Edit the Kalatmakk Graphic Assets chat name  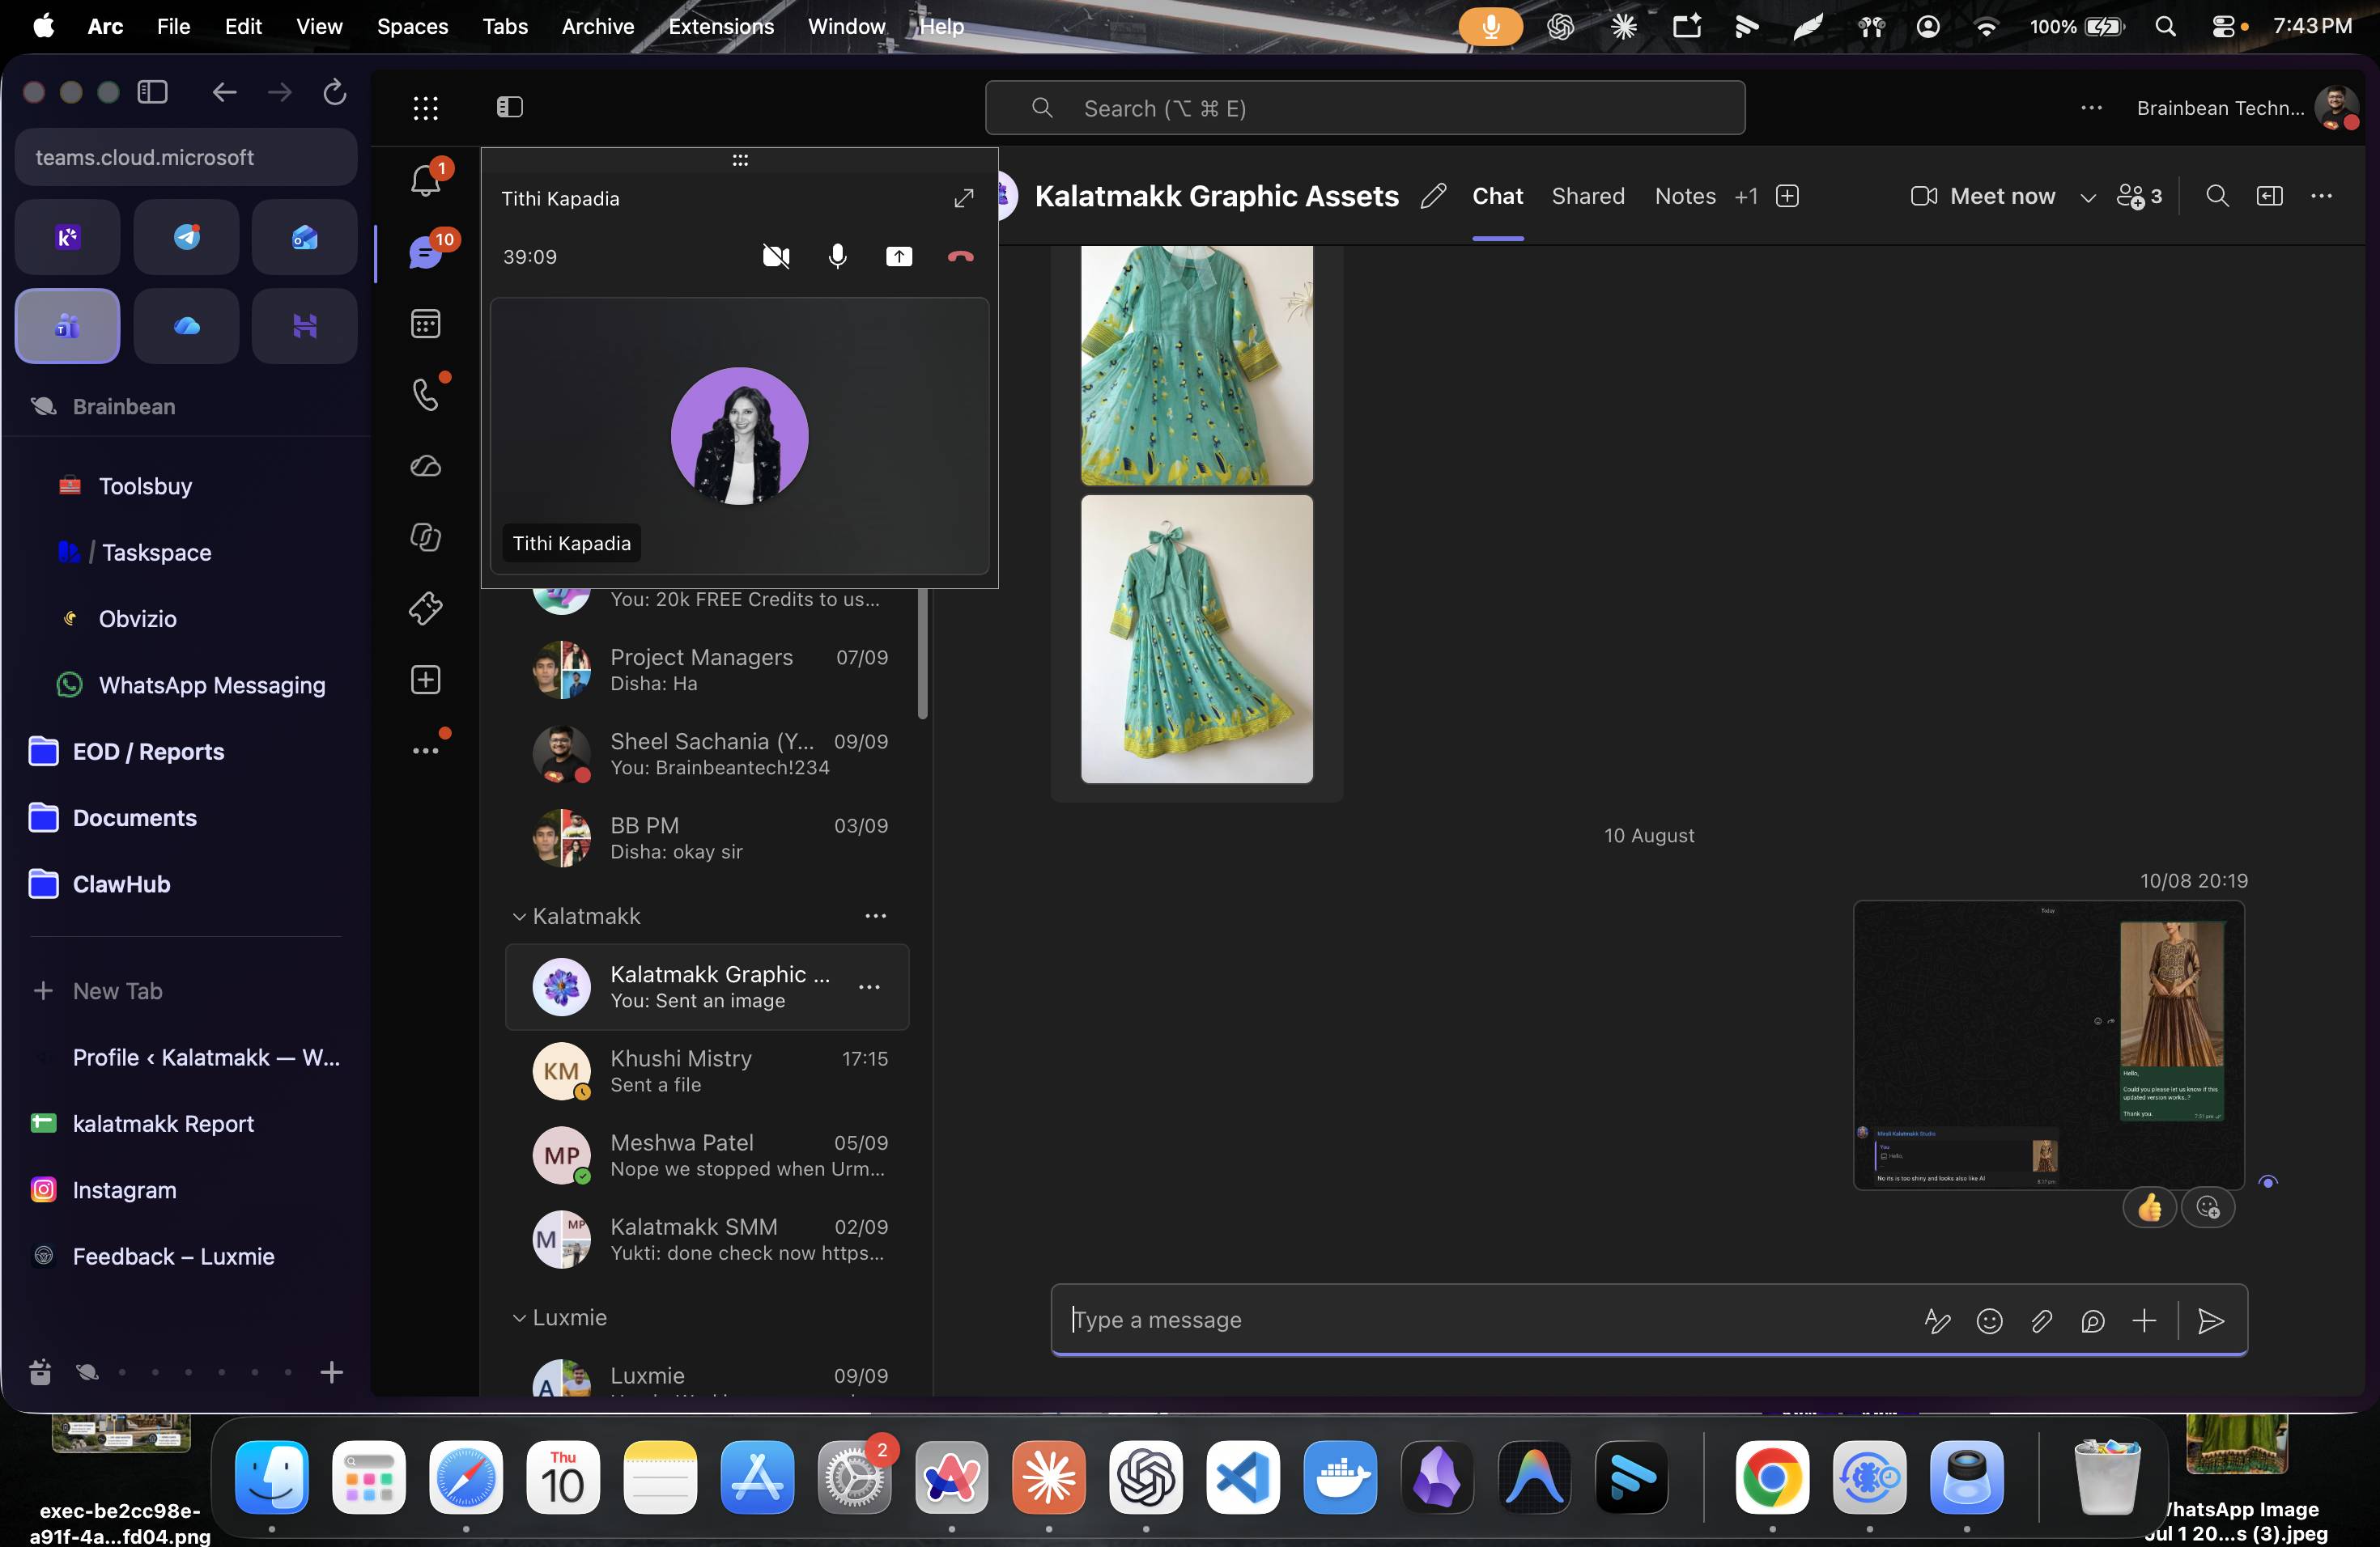(x=1433, y=196)
